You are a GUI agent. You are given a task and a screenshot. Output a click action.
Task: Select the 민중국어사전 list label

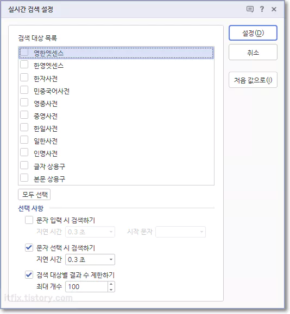tap(52, 91)
